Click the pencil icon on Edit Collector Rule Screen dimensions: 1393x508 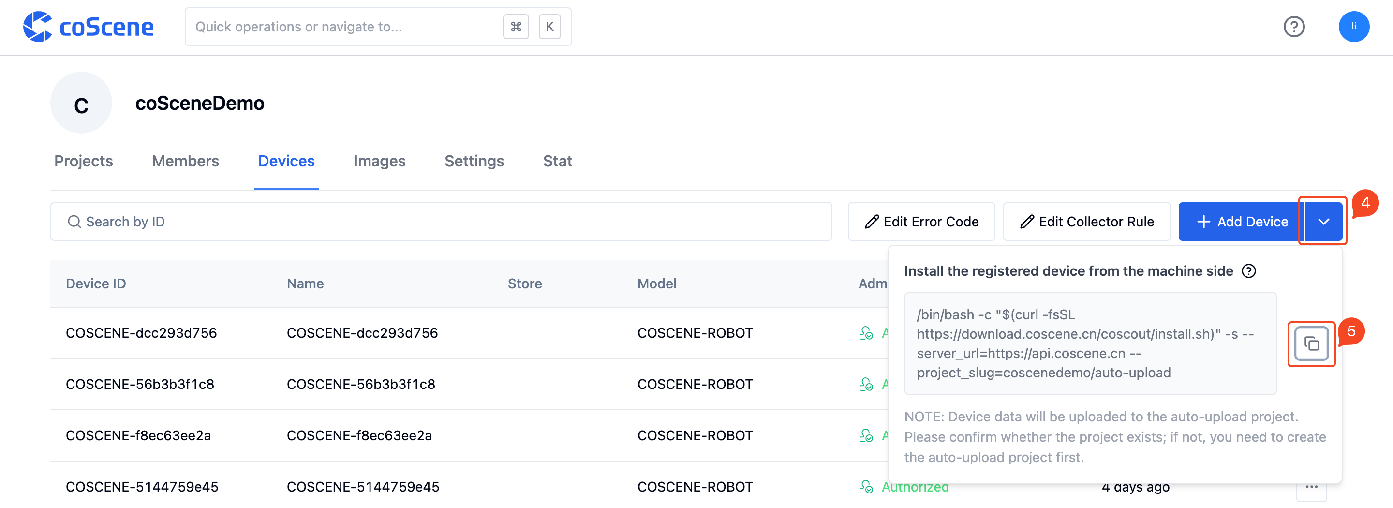click(x=1026, y=222)
